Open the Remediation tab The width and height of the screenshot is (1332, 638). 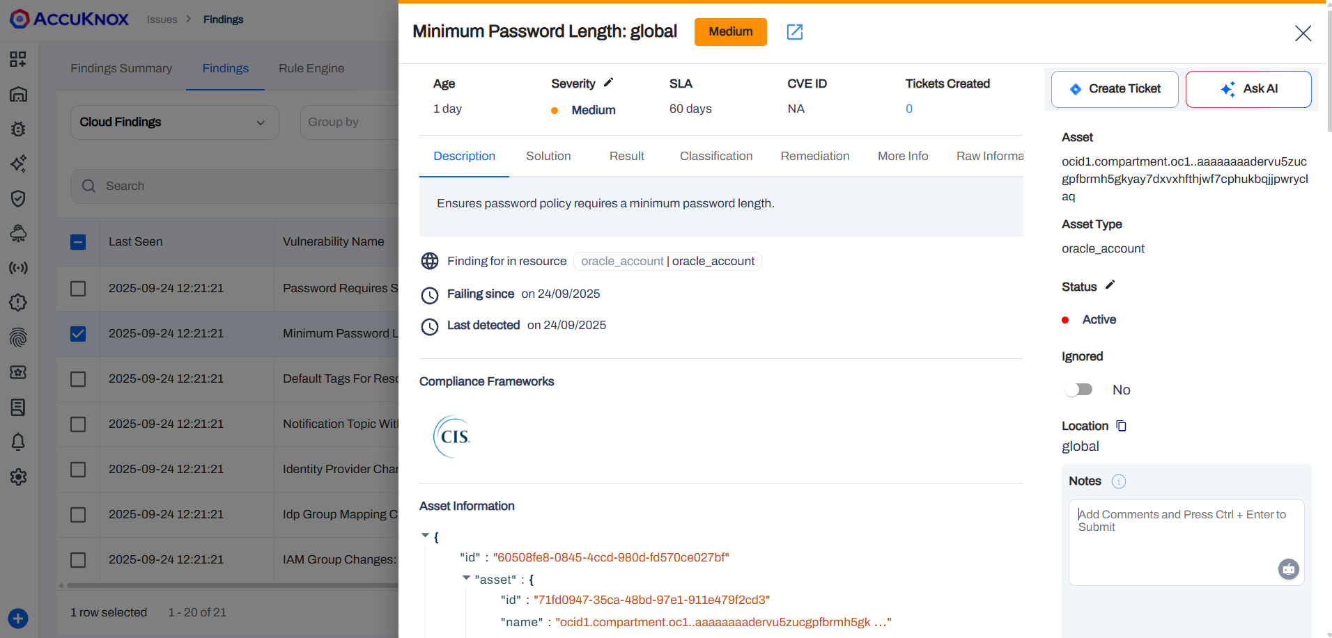tap(814, 157)
